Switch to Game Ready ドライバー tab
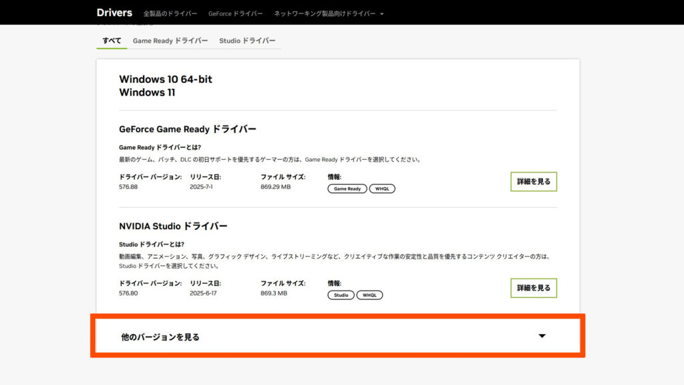 click(x=170, y=41)
